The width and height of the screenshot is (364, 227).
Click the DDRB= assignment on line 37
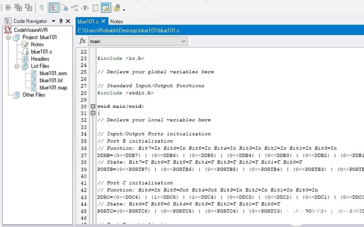(231, 155)
